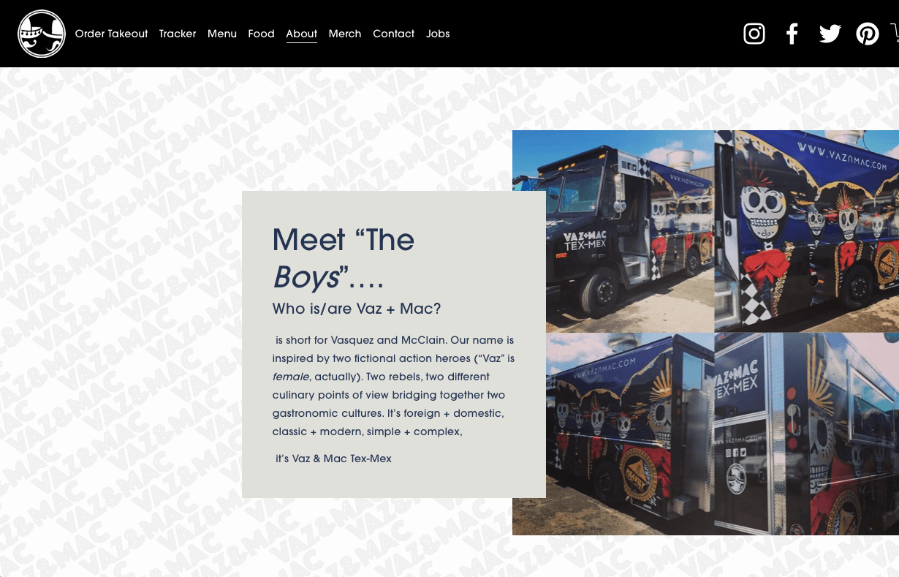Select Food in the navigation bar

[x=261, y=34]
